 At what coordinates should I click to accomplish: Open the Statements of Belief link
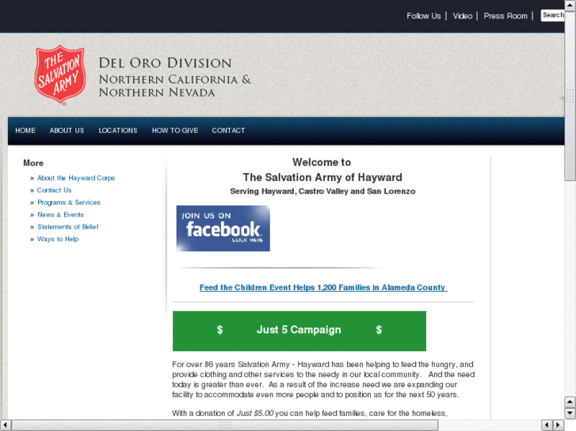click(68, 227)
